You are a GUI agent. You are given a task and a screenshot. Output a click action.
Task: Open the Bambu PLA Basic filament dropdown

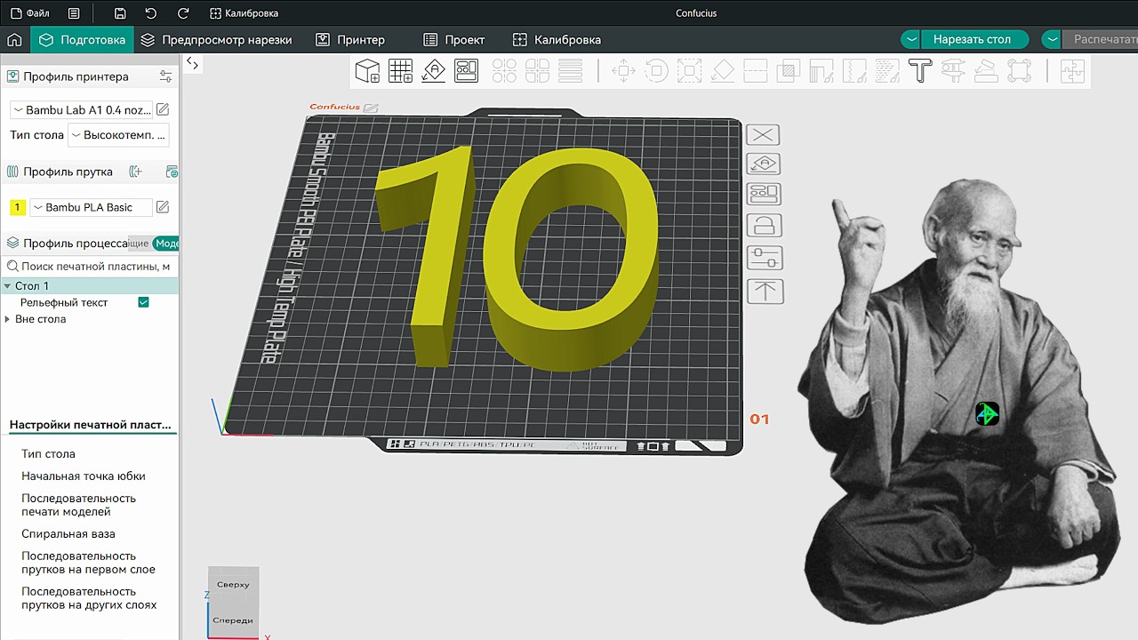pos(91,207)
